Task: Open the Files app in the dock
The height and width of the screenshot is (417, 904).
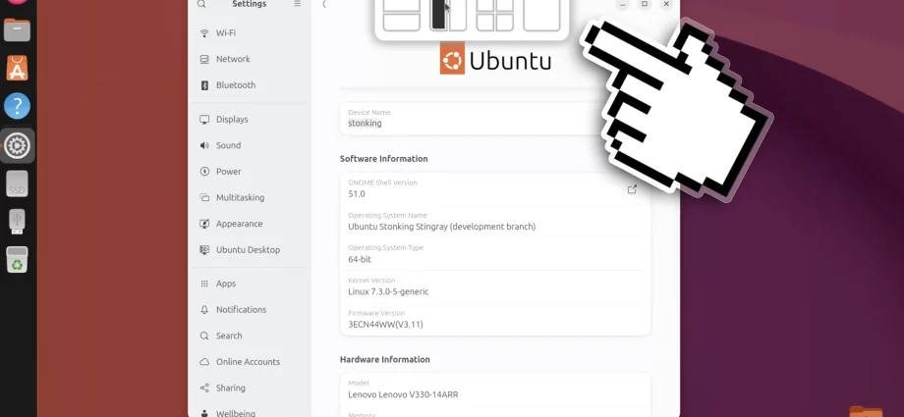Action: [18, 30]
